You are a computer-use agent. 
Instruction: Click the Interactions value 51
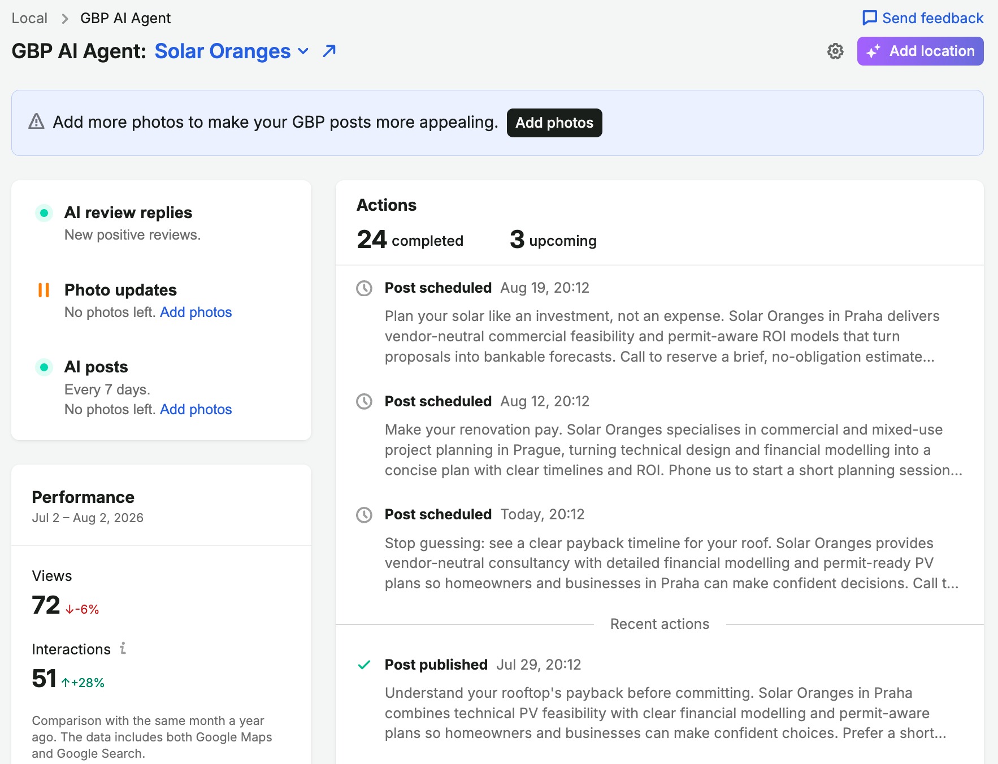[x=44, y=679]
